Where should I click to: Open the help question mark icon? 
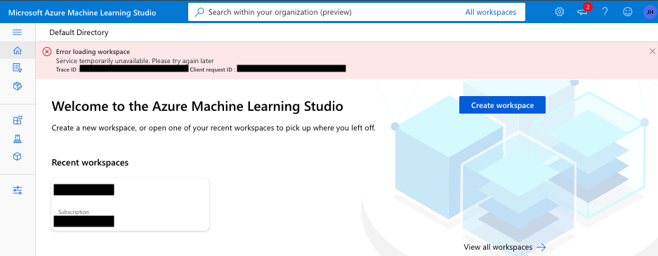[605, 12]
